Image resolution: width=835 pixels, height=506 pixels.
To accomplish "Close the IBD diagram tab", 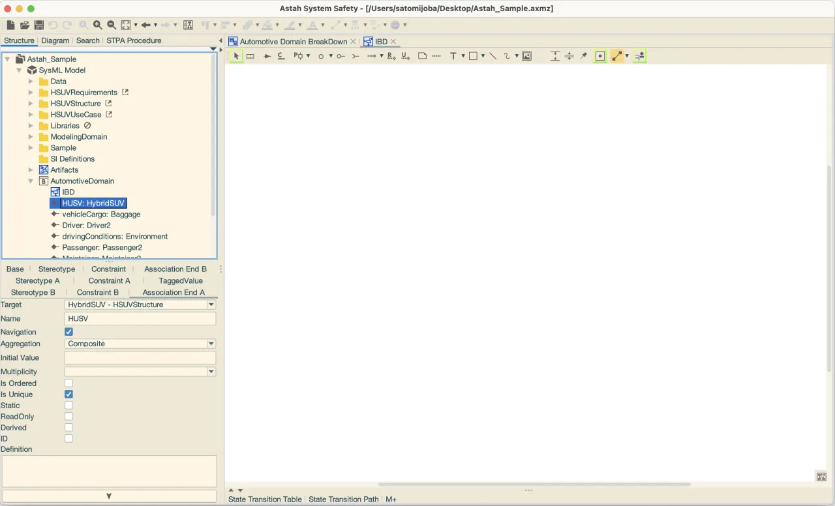I will point(393,42).
